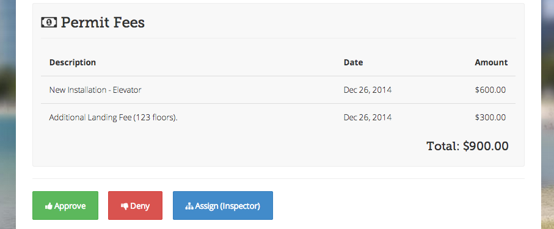Click the Total: $900.00 text
Image resolution: width=554 pixels, height=229 pixels.
(x=467, y=146)
